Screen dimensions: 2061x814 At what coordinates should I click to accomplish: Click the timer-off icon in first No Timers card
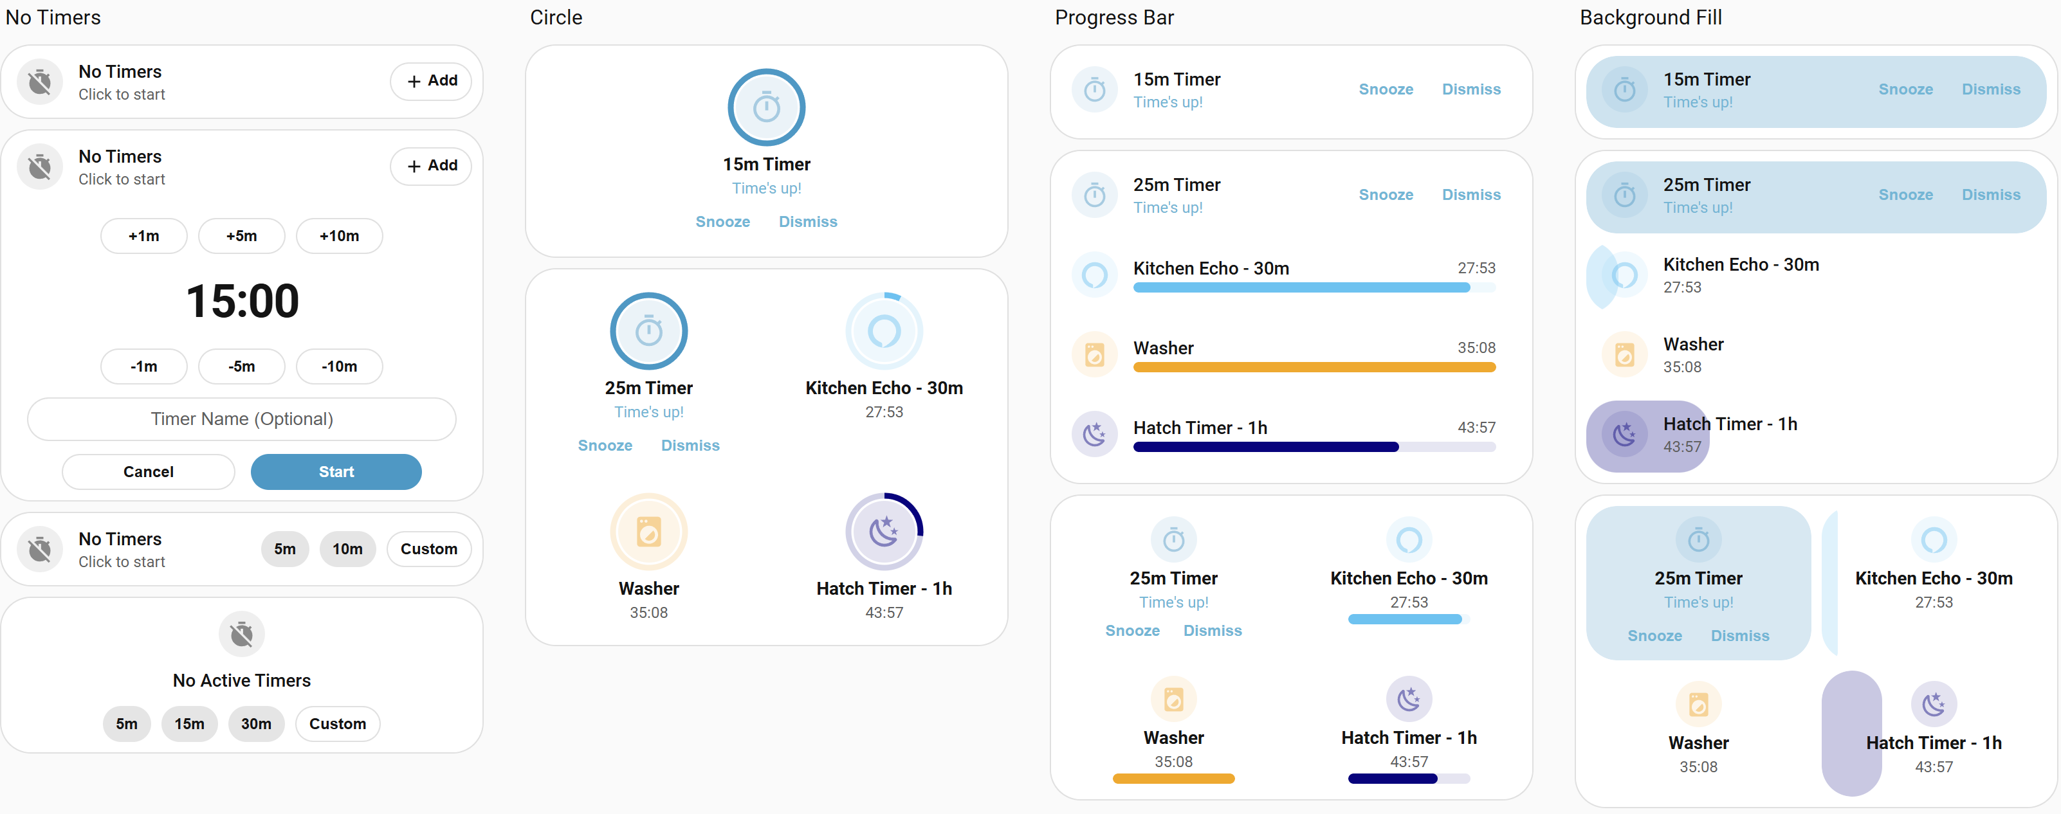[40, 82]
